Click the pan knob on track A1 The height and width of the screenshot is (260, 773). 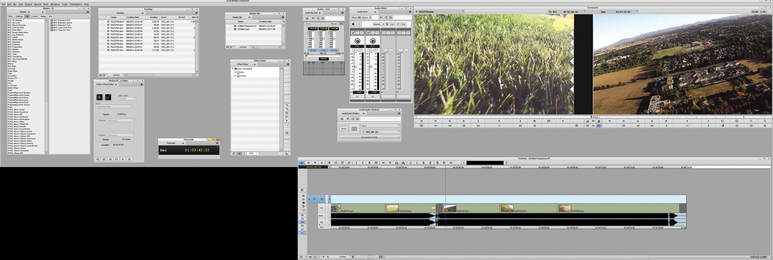357,41
